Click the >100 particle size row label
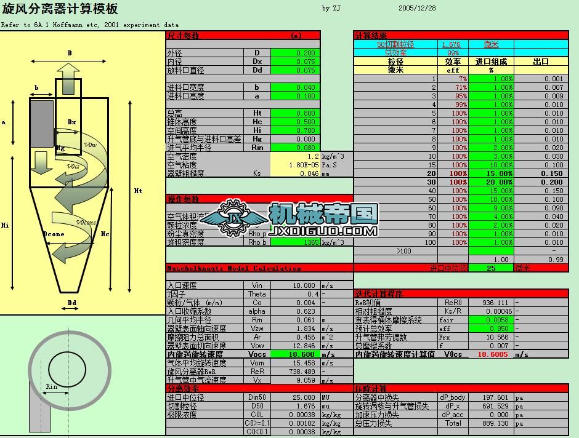 pyautogui.click(x=395, y=251)
